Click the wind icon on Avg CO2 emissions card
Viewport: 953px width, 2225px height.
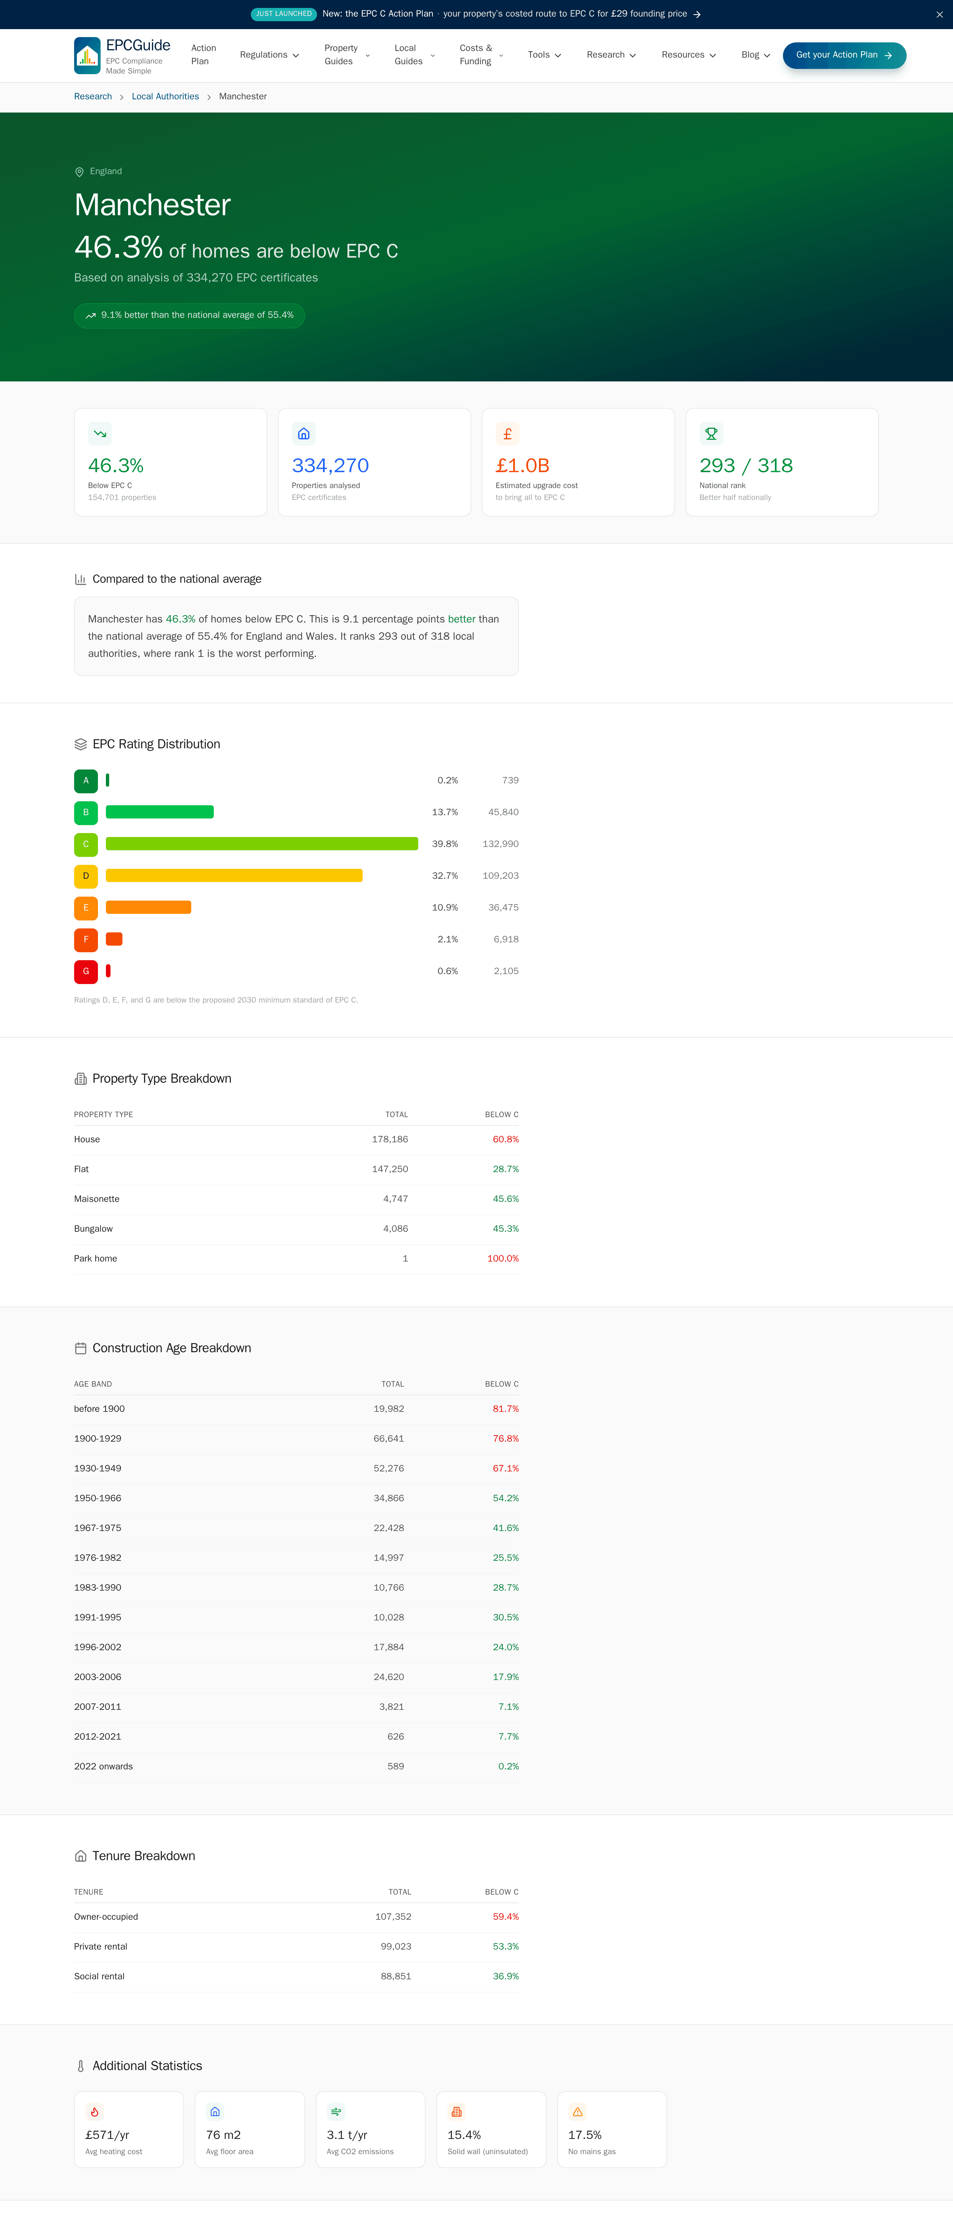pos(336,2112)
